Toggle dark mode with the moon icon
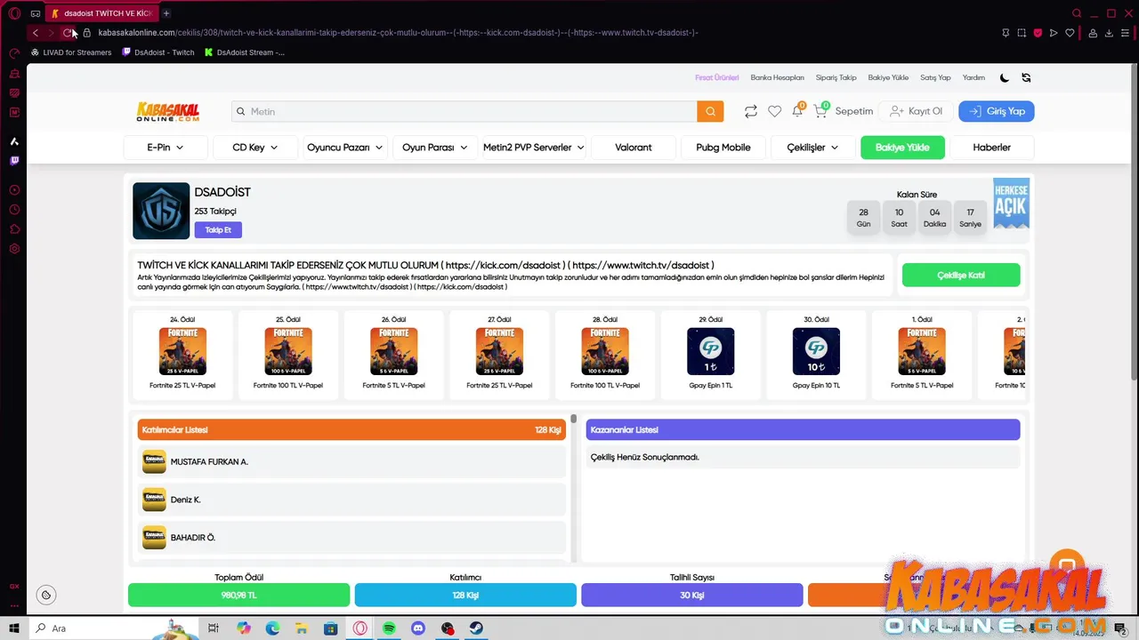The width and height of the screenshot is (1139, 640). click(x=1005, y=77)
